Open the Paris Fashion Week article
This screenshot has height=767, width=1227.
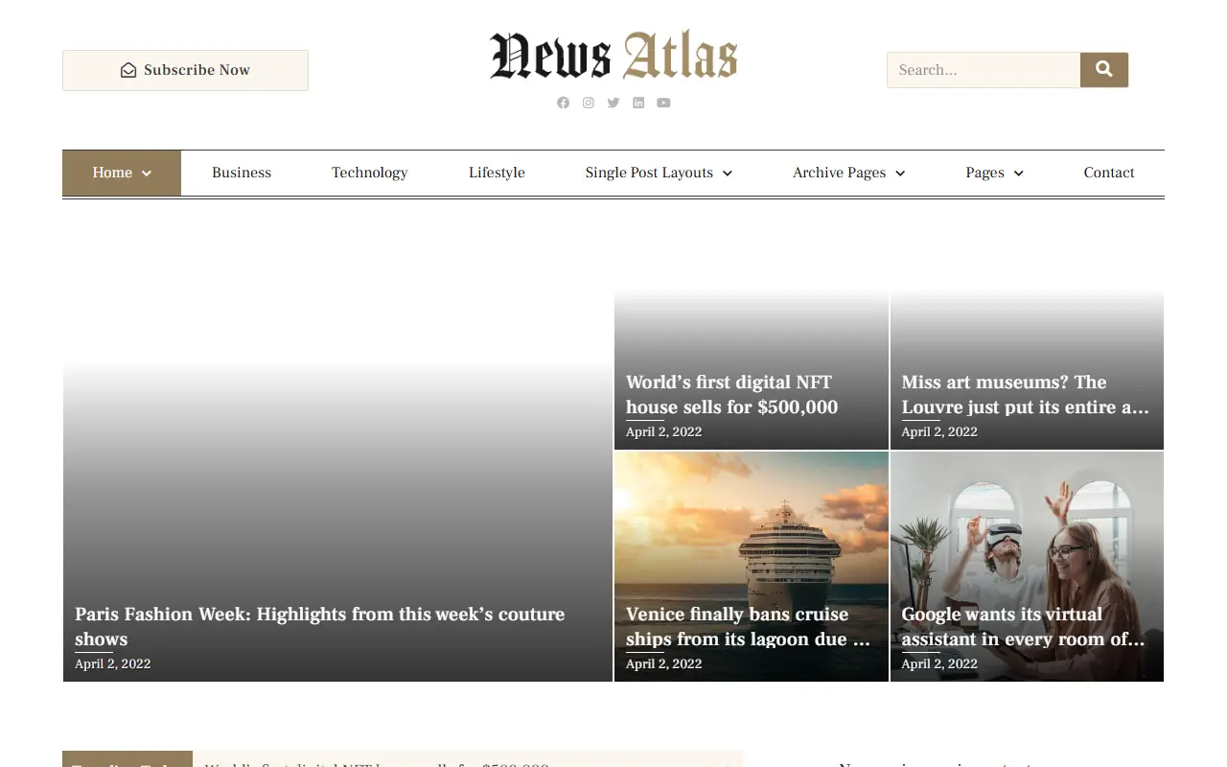tap(319, 626)
